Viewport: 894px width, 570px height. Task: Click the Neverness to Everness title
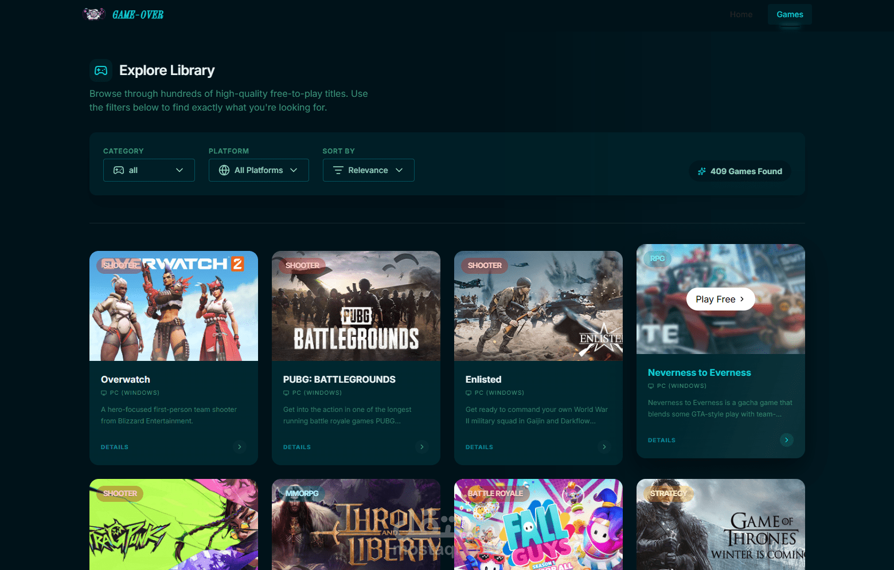point(700,372)
